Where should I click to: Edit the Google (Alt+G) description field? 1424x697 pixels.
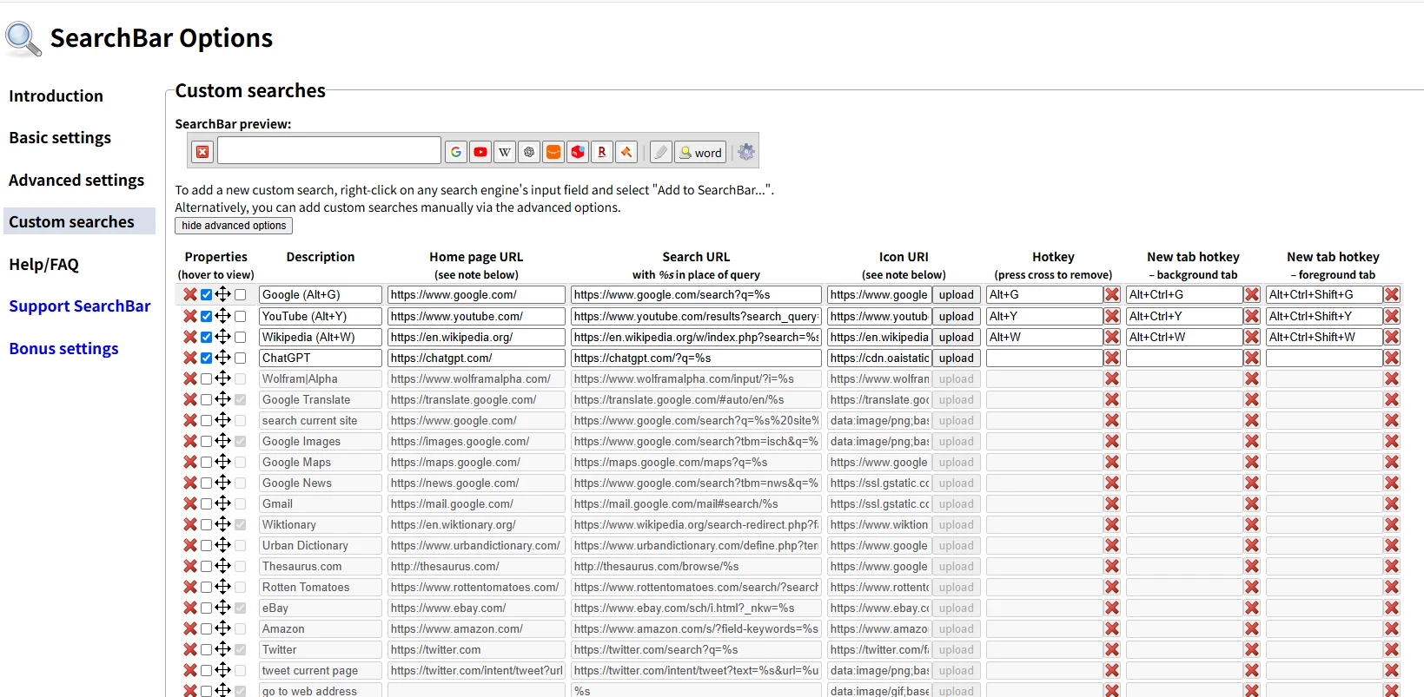(x=321, y=295)
